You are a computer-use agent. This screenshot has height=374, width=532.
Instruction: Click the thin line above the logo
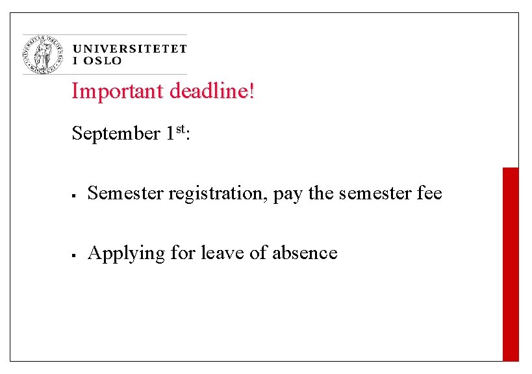pos(105,34)
